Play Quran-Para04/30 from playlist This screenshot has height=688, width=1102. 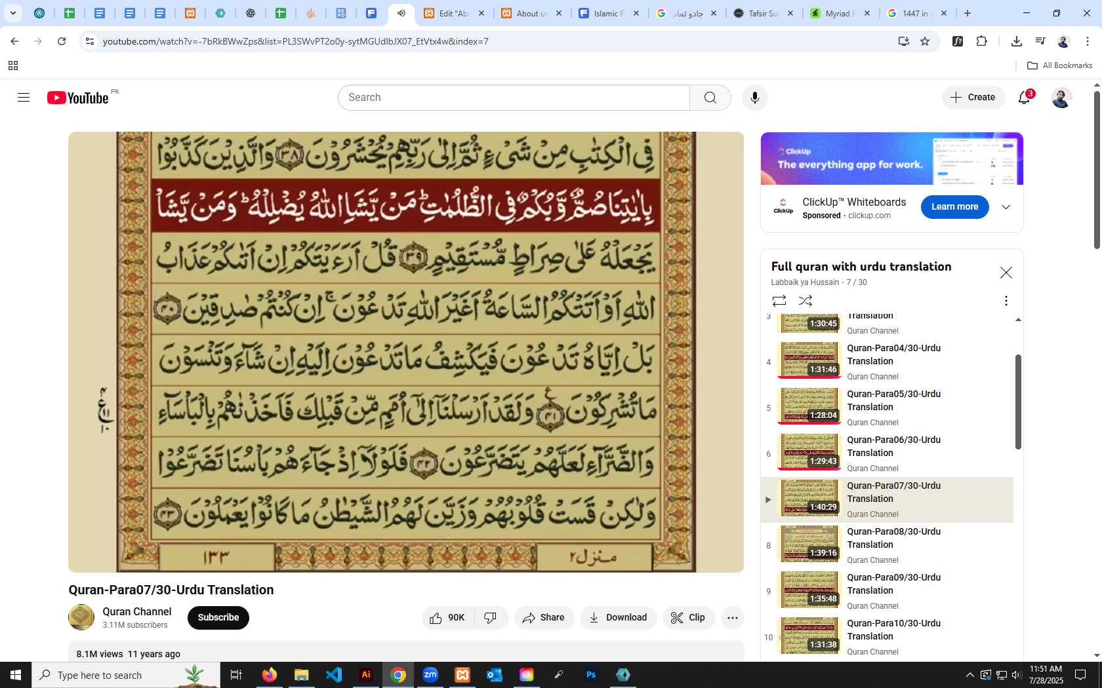coord(887,362)
